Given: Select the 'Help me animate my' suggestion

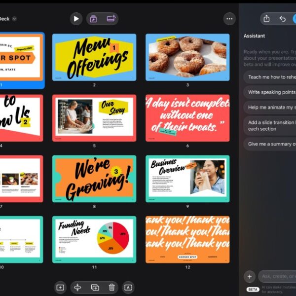Looking at the screenshot, I should pyautogui.click(x=269, y=107).
